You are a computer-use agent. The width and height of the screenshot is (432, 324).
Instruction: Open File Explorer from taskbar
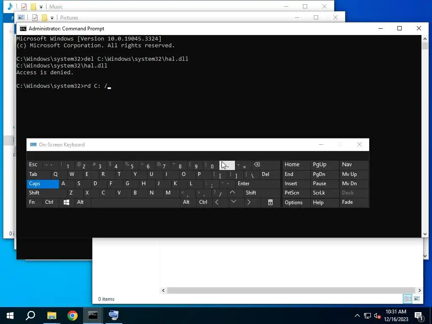click(51, 316)
